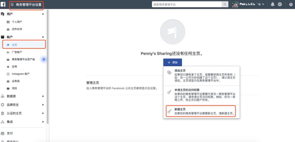Click the 个人用户 icon

8,22
